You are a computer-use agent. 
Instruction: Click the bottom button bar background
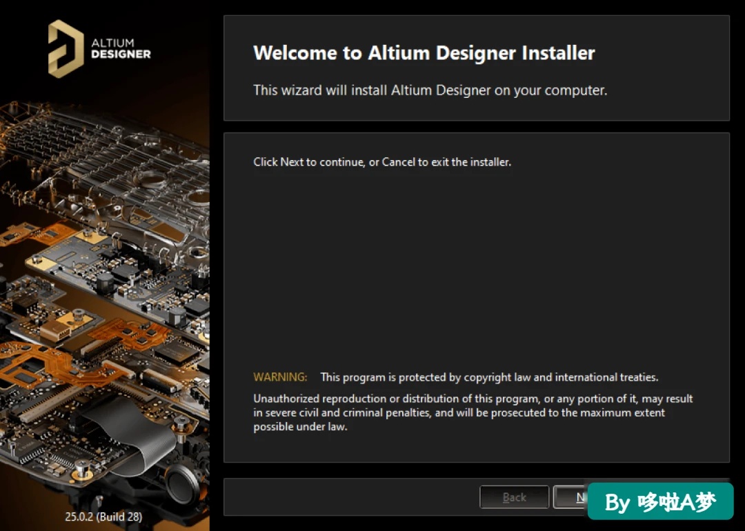click(352, 497)
